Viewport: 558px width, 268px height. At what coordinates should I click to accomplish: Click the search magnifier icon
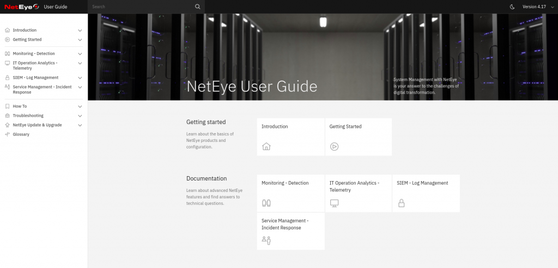[197, 7]
